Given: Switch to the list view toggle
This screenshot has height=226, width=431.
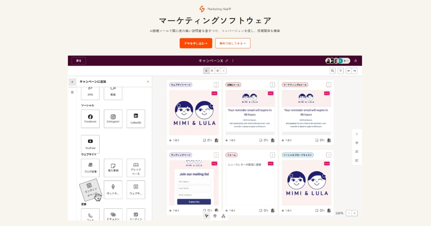Looking at the screenshot, I should (x=223, y=71).
